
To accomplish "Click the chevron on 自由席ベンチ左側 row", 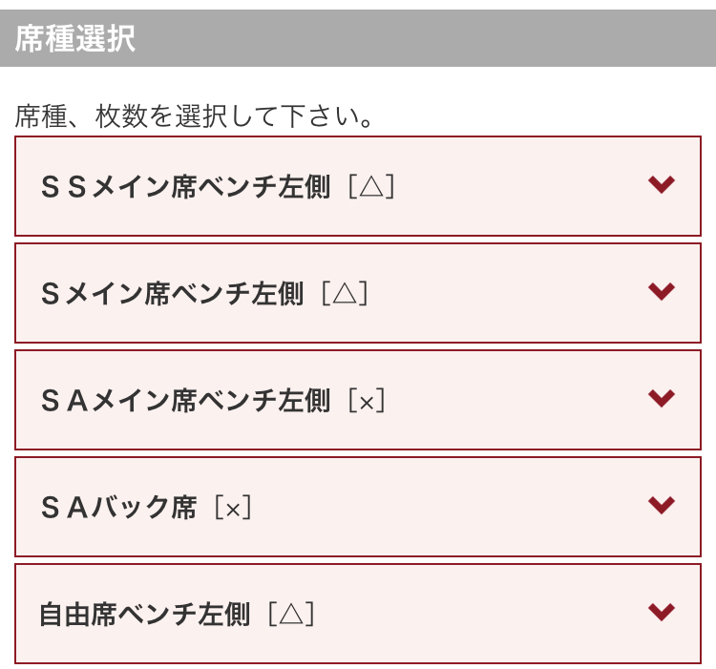I will pyautogui.click(x=661, y=613).
